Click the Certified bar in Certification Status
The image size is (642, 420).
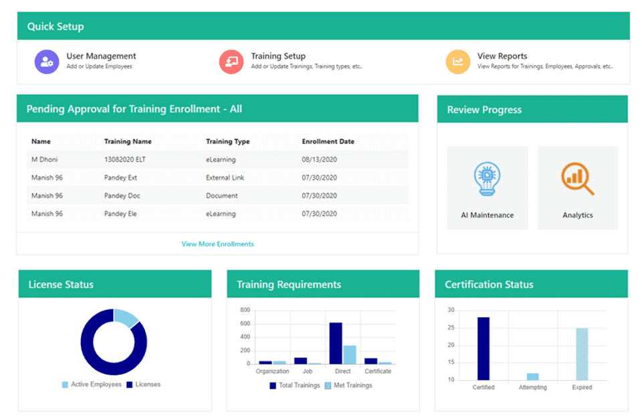[x=484, y=349]
